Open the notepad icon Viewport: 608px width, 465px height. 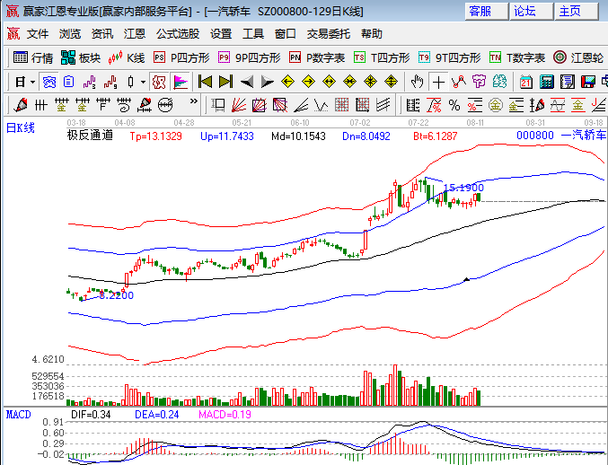(568, 83)
